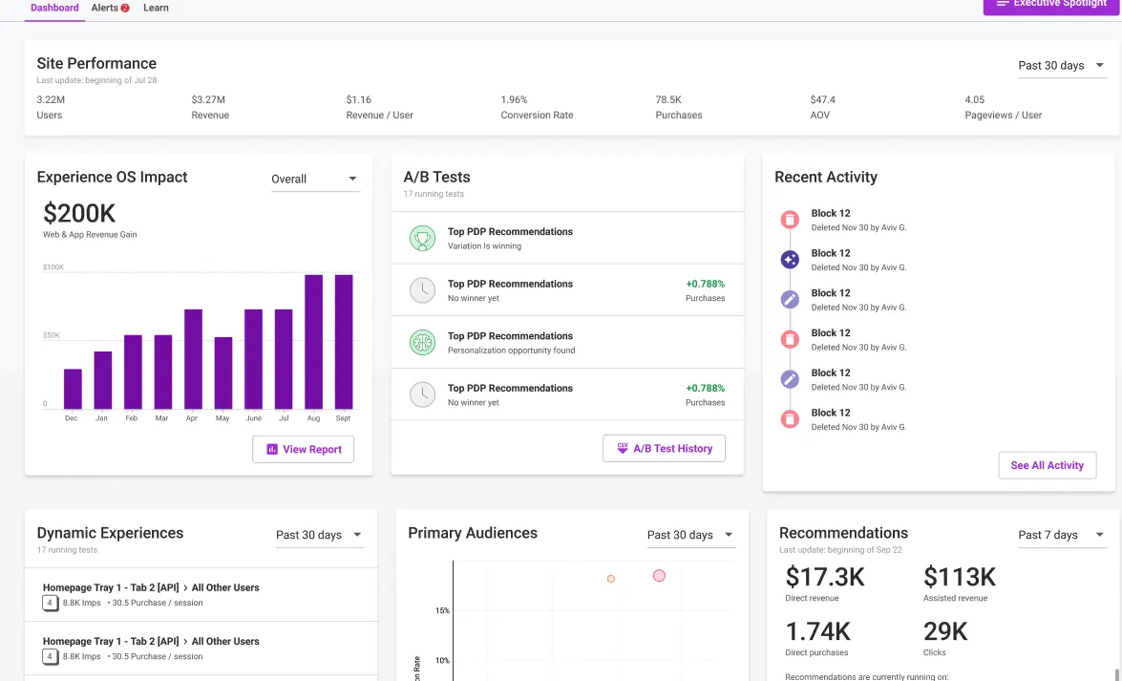Open Primary Audiences date range dropdown
The width and height of the screenshot is (1122, 681).
coord(689,535)
